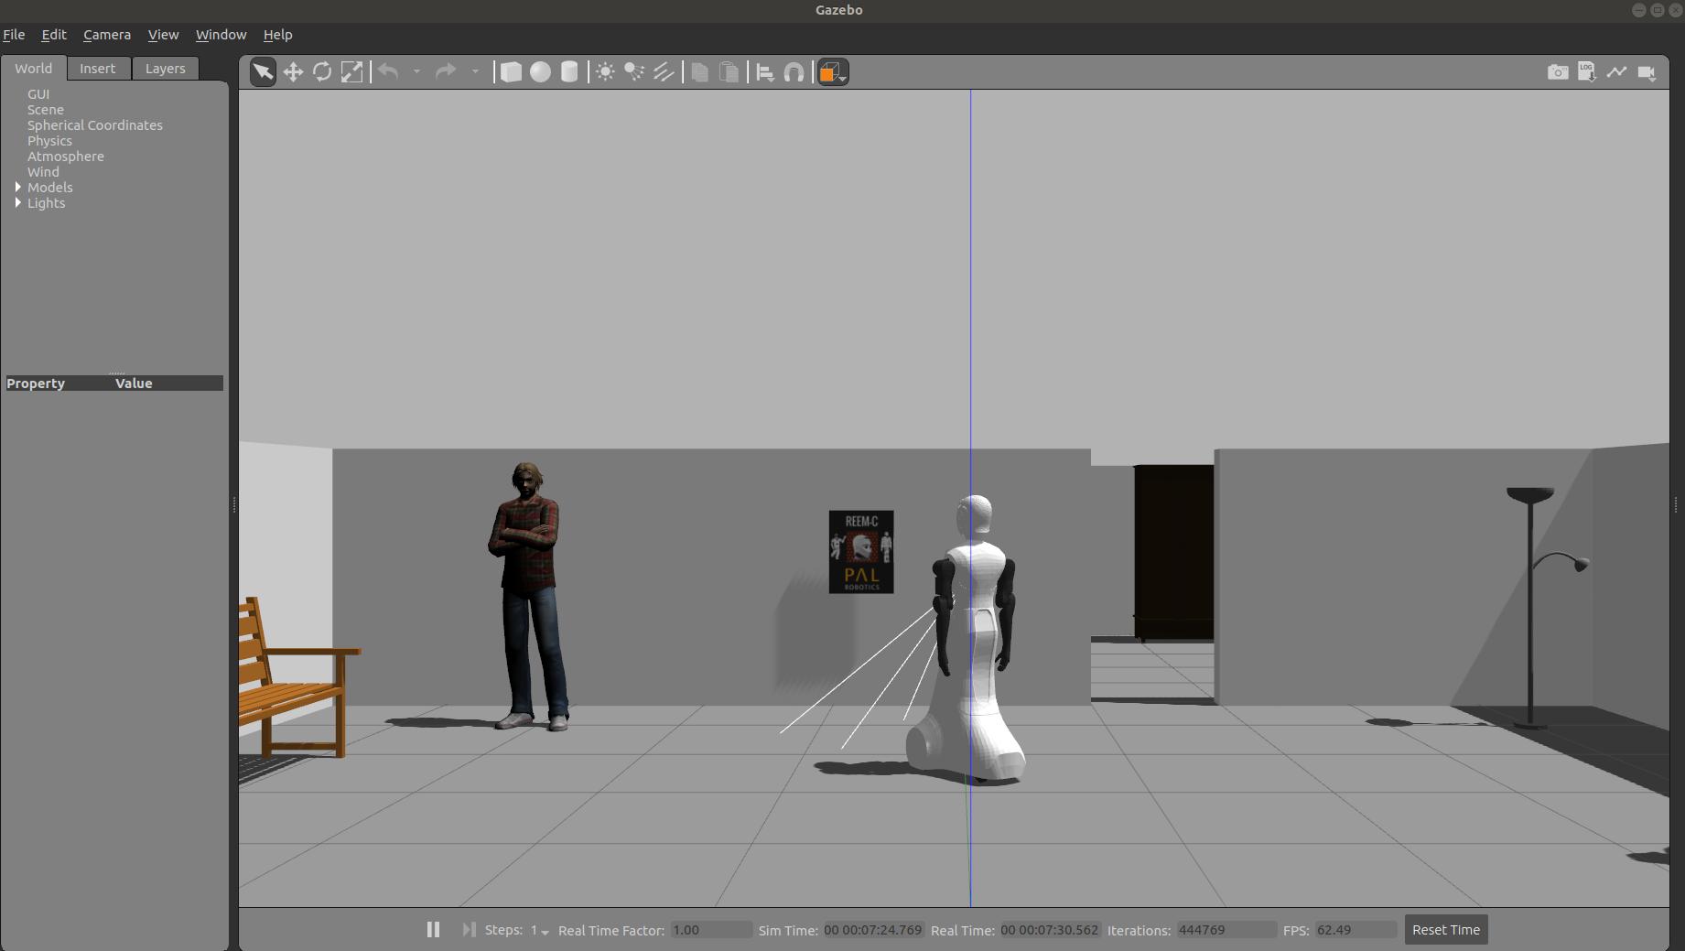1685x951 pixels.
Task: Toggle the selection arrow mode
Action: 263,72
